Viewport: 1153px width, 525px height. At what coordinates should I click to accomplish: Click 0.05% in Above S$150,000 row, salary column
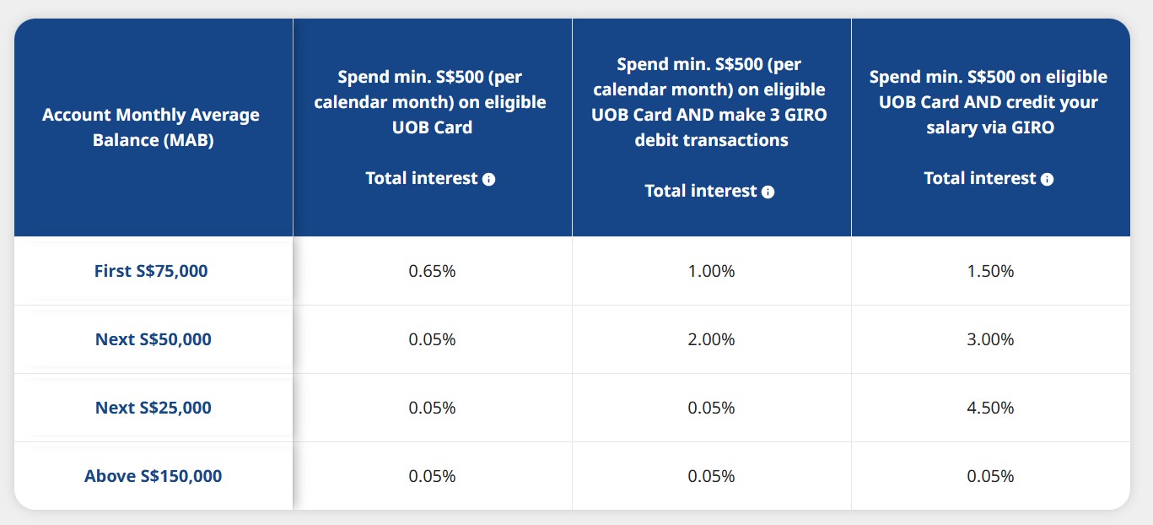click(x=990, y=476)
